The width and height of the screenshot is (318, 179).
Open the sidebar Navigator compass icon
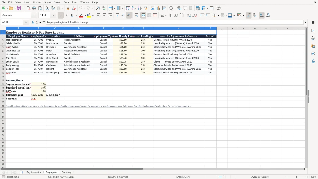click(x=313, y=54)
